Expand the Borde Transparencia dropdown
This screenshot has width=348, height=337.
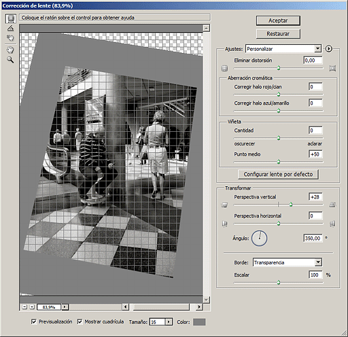click(288, 262)
